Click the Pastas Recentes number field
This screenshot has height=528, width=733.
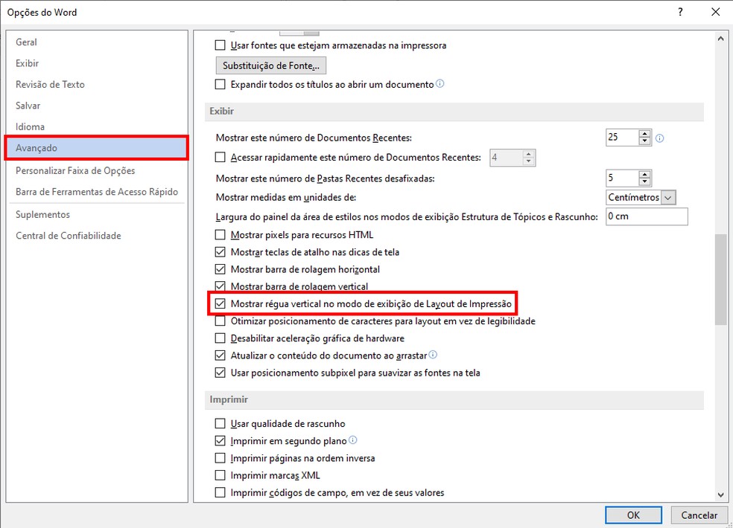(622, 178)
